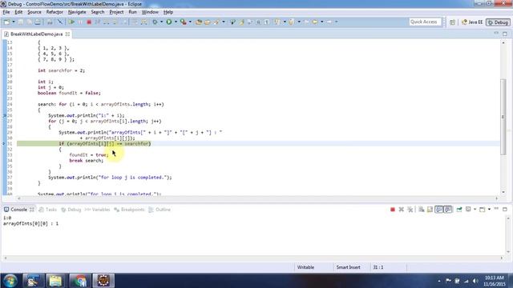Click the Run Last Tool icon with red toolbox
The height and width of the screenshot is (288, 513).
coord(184,22)
